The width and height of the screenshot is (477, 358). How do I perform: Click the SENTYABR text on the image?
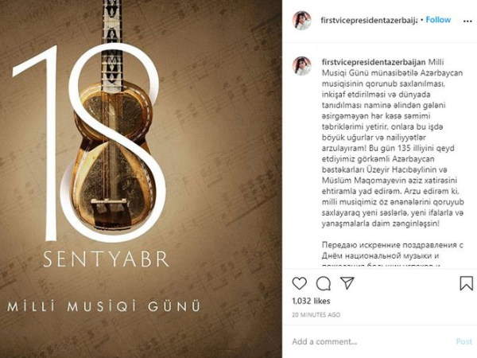(106, 259)
